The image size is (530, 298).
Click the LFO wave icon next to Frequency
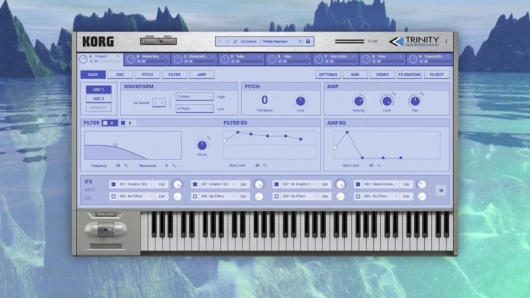126,166
